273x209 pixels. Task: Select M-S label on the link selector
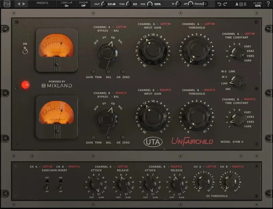point(225,77)
